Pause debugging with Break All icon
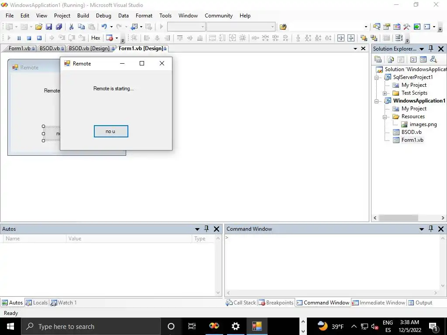 (x=19, y=38)
